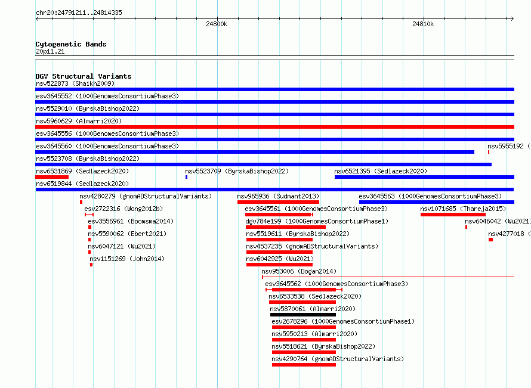Screen dimensions: 531x388
Task: Select esv3645563 variant label
Action: 430,196
